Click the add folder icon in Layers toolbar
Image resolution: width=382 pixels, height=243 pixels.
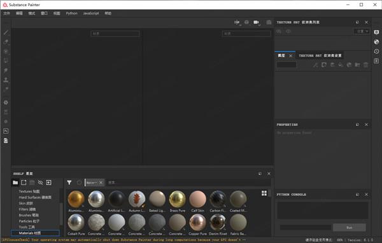click(x=357, y=65)
